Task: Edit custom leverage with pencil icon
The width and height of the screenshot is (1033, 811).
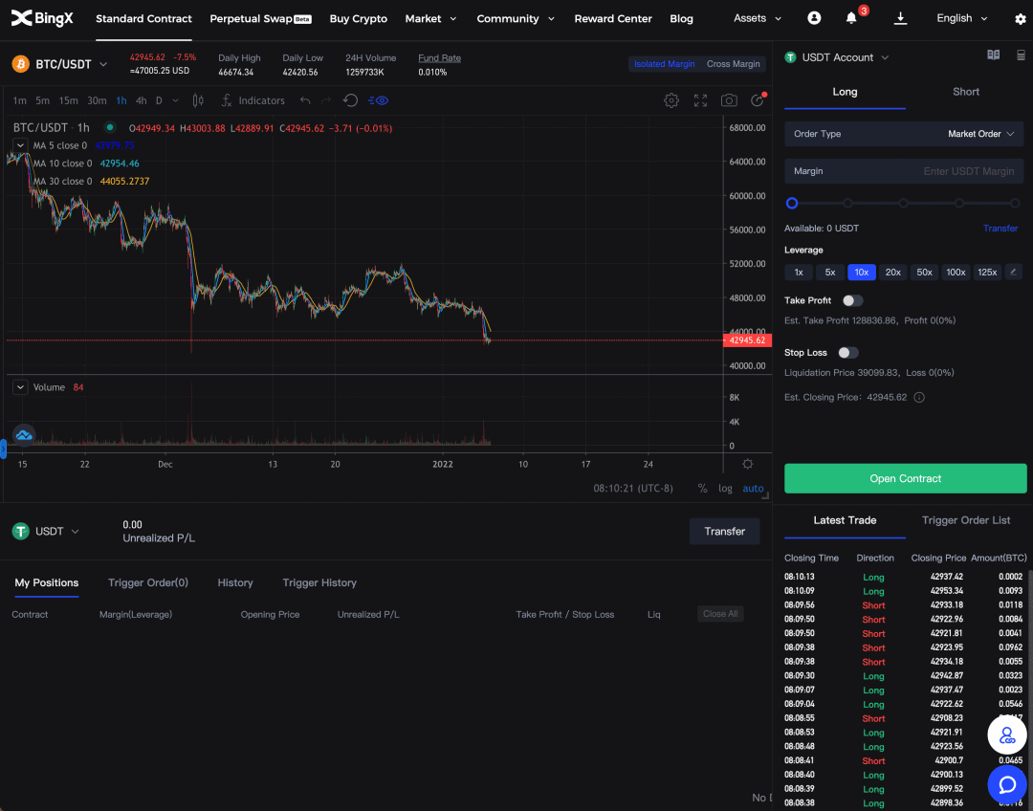Action: click(x=1013, y=273)
